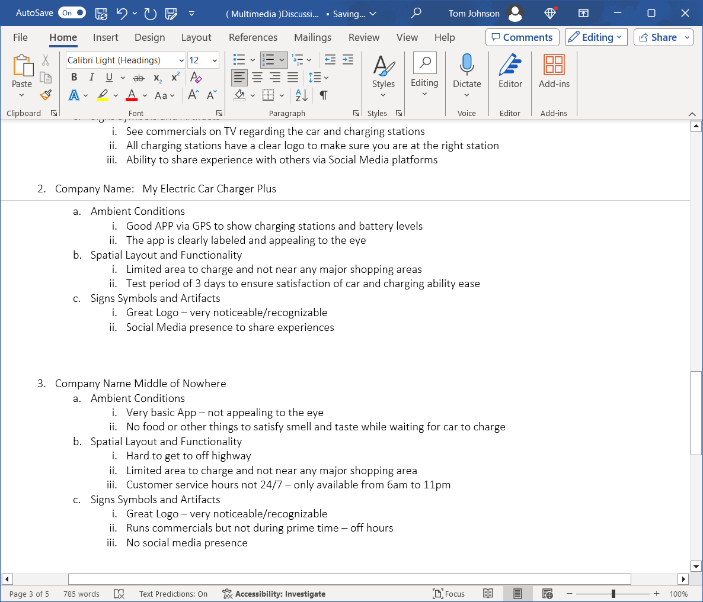Click the Share button

pos(658,37)
